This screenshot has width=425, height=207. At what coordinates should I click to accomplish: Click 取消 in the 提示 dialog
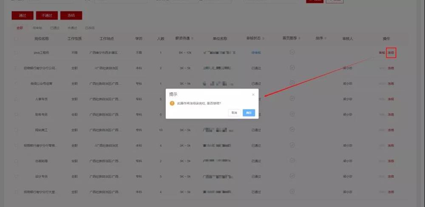click(234, 113)
